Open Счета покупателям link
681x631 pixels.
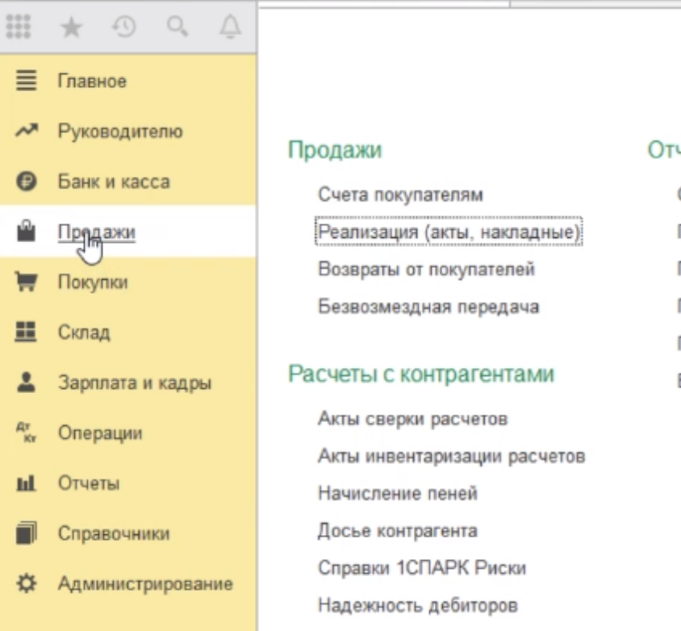point(400,194)
